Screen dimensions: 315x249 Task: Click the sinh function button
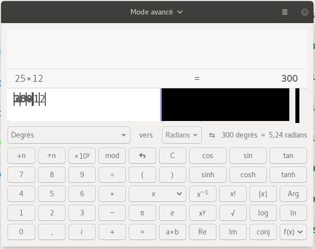coord(208,175)
